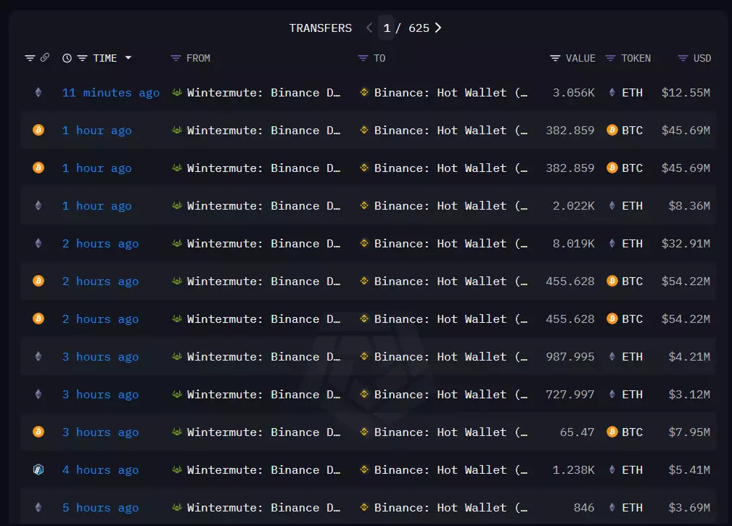732x526 pixels.
Task: Click the clock icon beside TIME
Action: coord(67,58)
